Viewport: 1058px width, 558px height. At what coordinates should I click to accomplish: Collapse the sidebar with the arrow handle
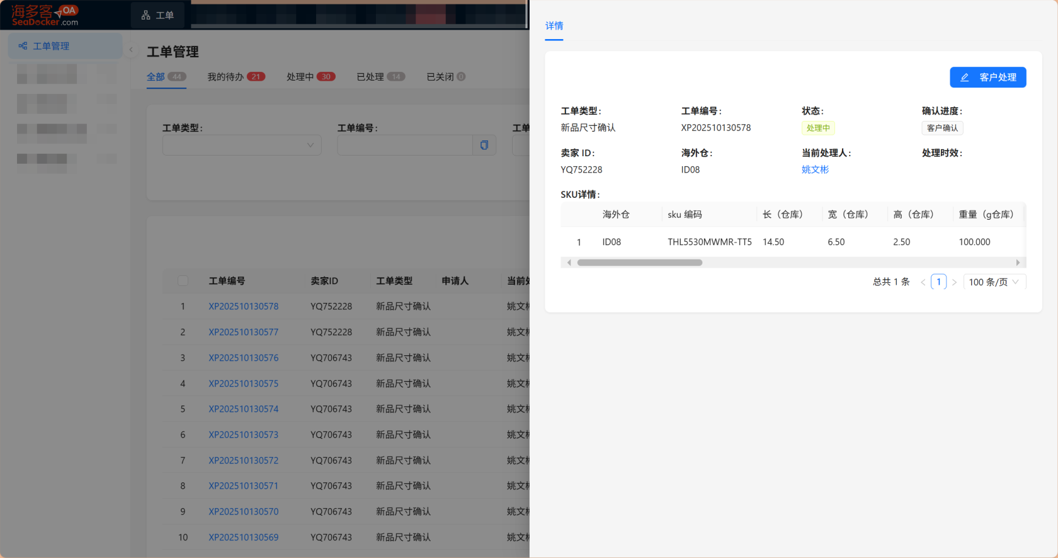pyautogui.click(x=131, y=50)
